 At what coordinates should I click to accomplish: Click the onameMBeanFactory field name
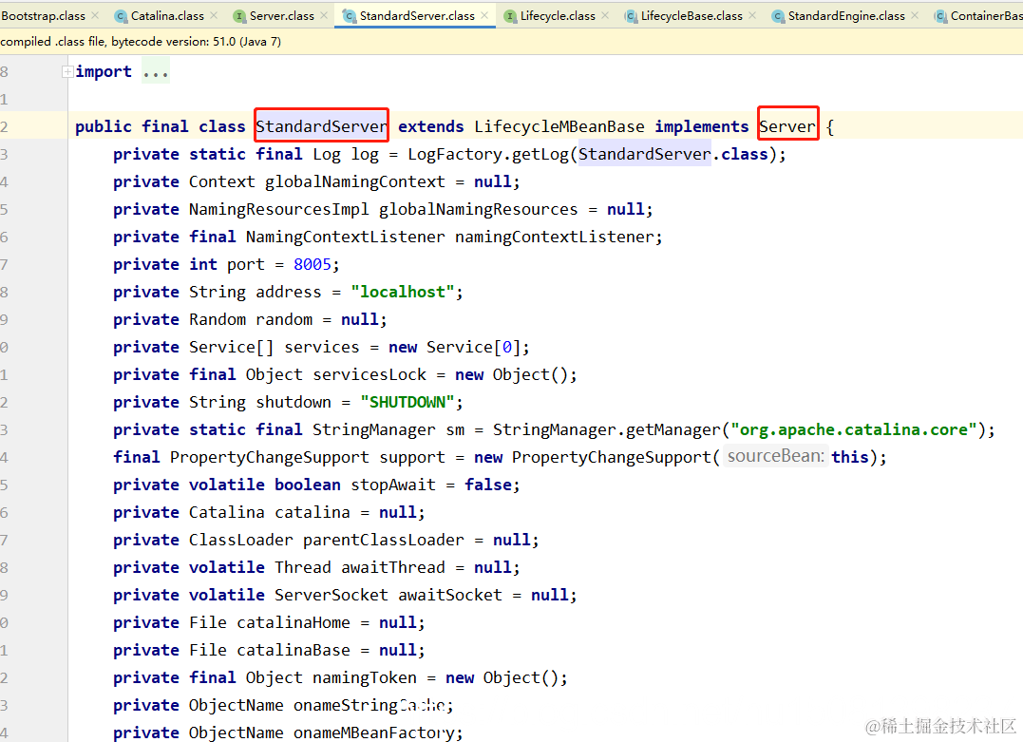click(x=374, y=732)
